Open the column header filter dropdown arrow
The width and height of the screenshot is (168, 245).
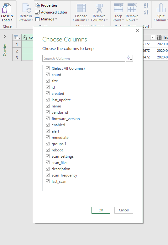[x=153, y=37]
